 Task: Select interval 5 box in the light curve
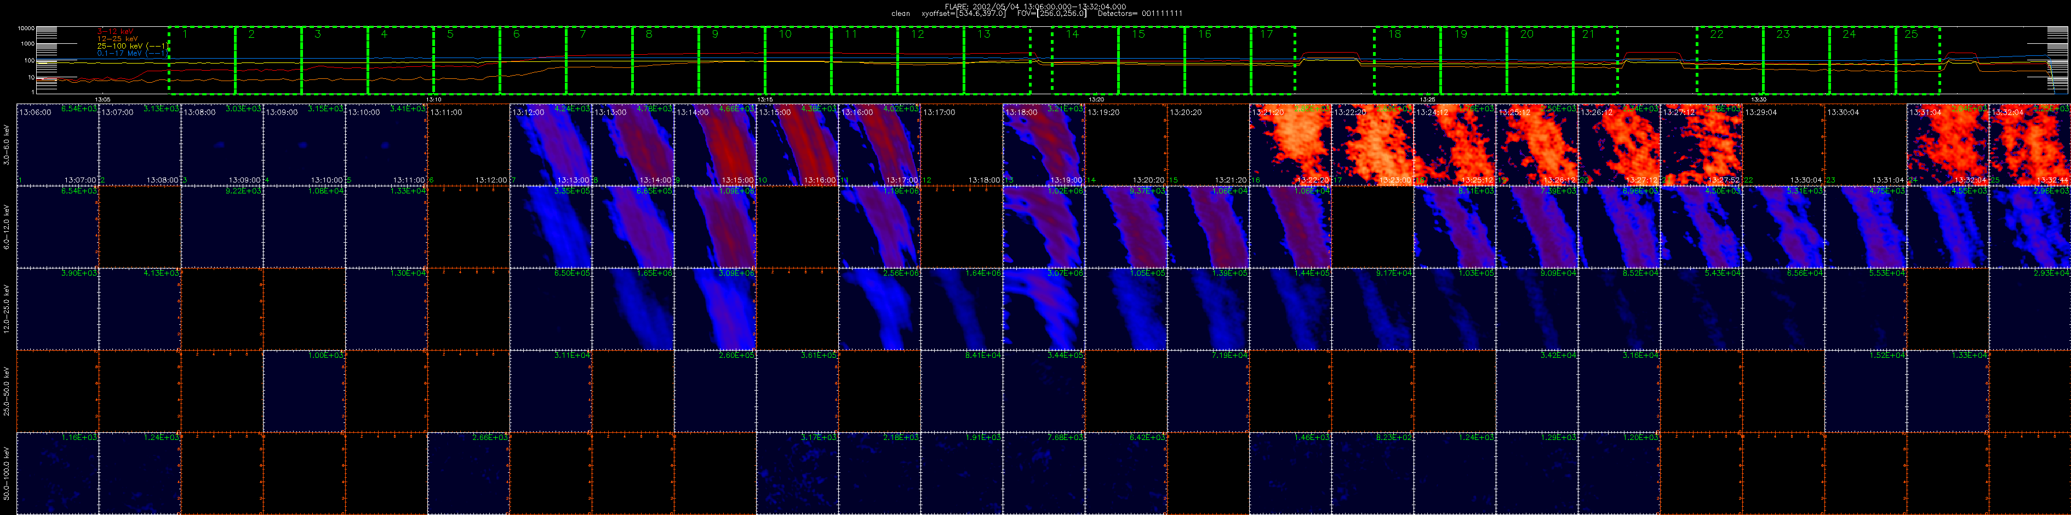(467, 60)
